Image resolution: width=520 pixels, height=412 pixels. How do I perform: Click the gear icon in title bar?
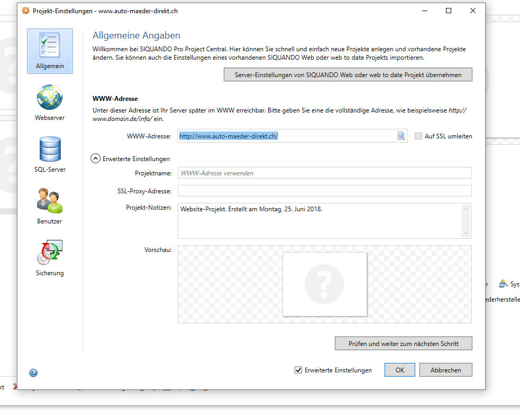tap(25, 11)
